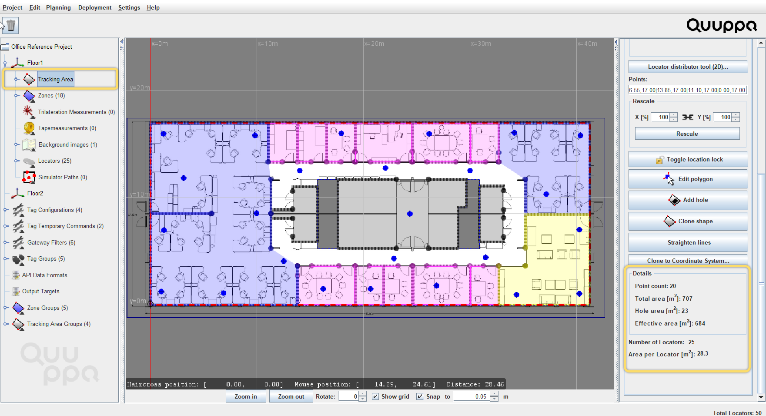Expand the Zone Groups tree node
This screenshot has height=416, width=766.
[5, 308]
